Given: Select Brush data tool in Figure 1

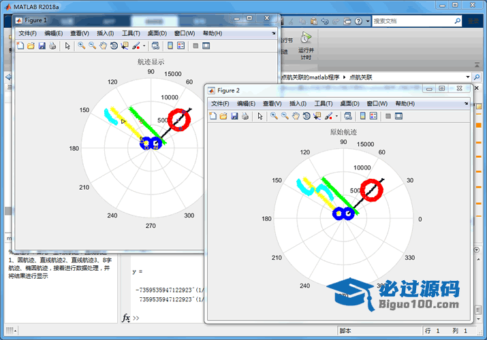Looking at the screenshot, I should click(x=136, y=46).
